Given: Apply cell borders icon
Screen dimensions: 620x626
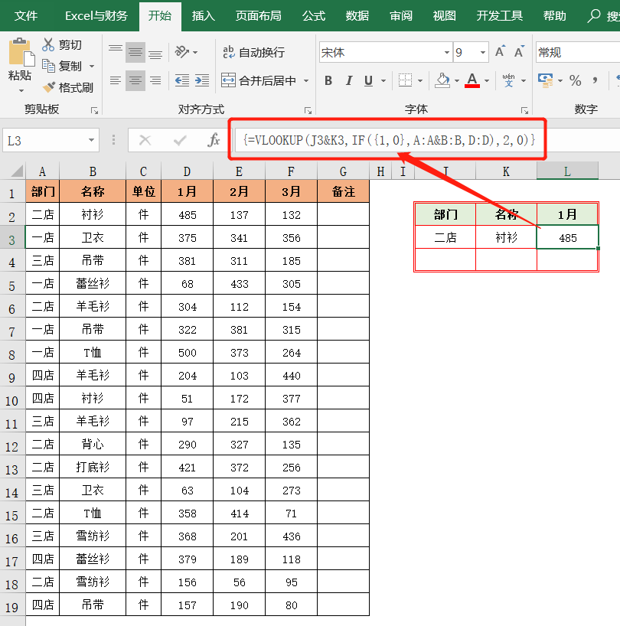Looking at the screenshot, I should click(405, 80).
